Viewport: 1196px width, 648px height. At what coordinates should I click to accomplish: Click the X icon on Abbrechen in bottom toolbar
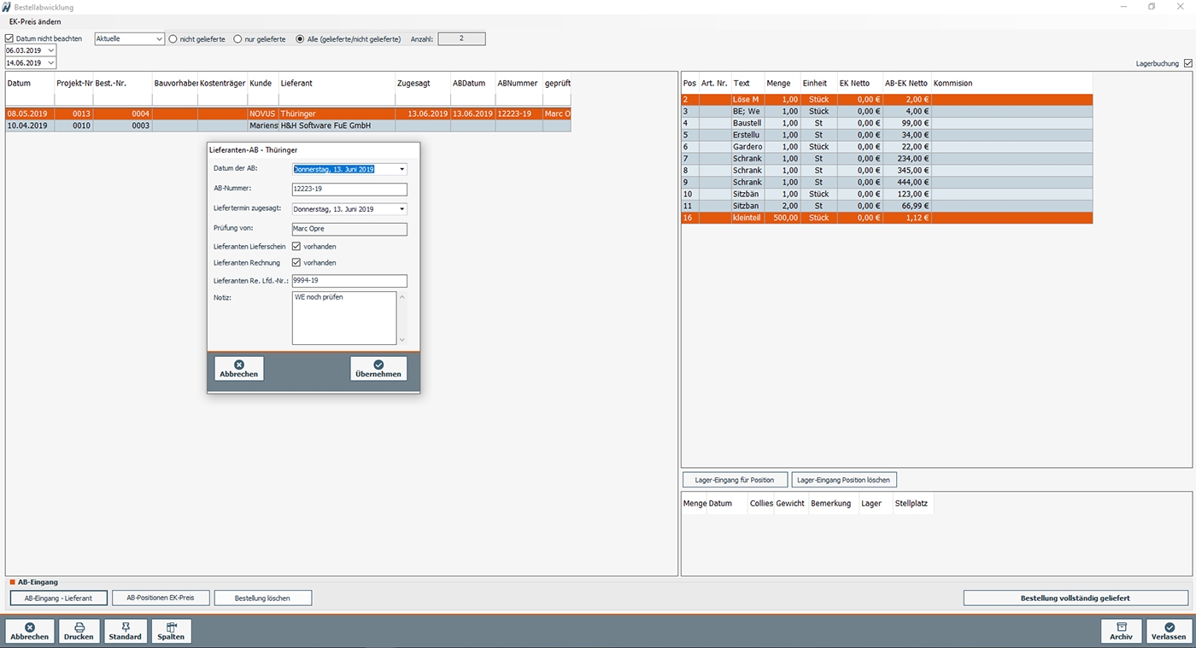[29, 626]
